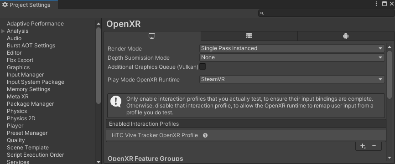Screen dimensions: 395x164
Task: Add an interaction profile with the plus button
Action: pos(363,146)
